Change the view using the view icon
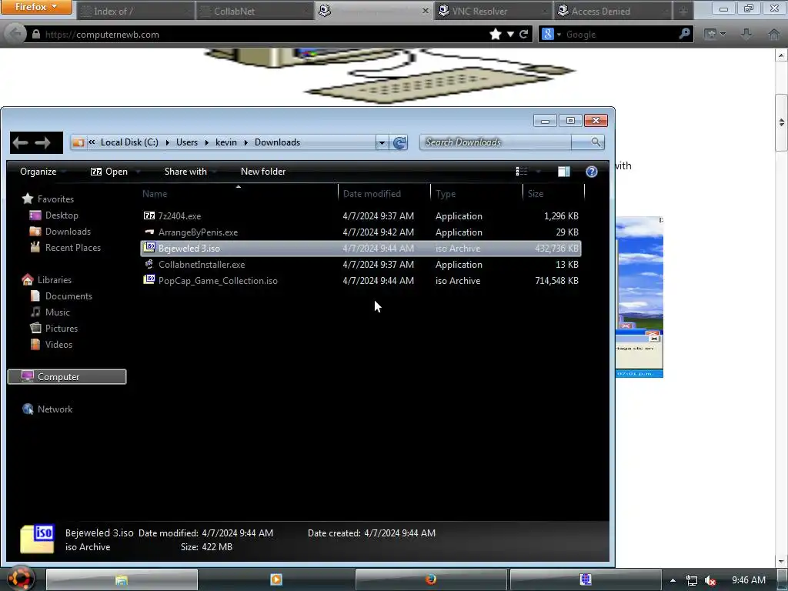 pos(522,172)
